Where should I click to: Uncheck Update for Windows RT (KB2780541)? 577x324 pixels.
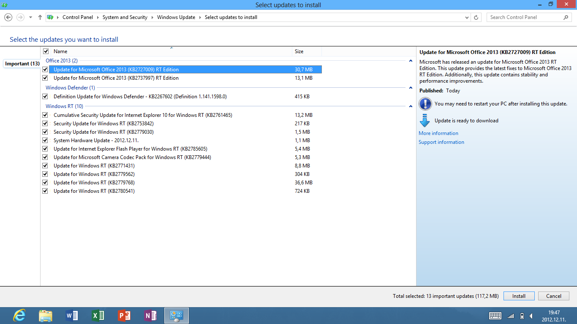coord(45,191)
